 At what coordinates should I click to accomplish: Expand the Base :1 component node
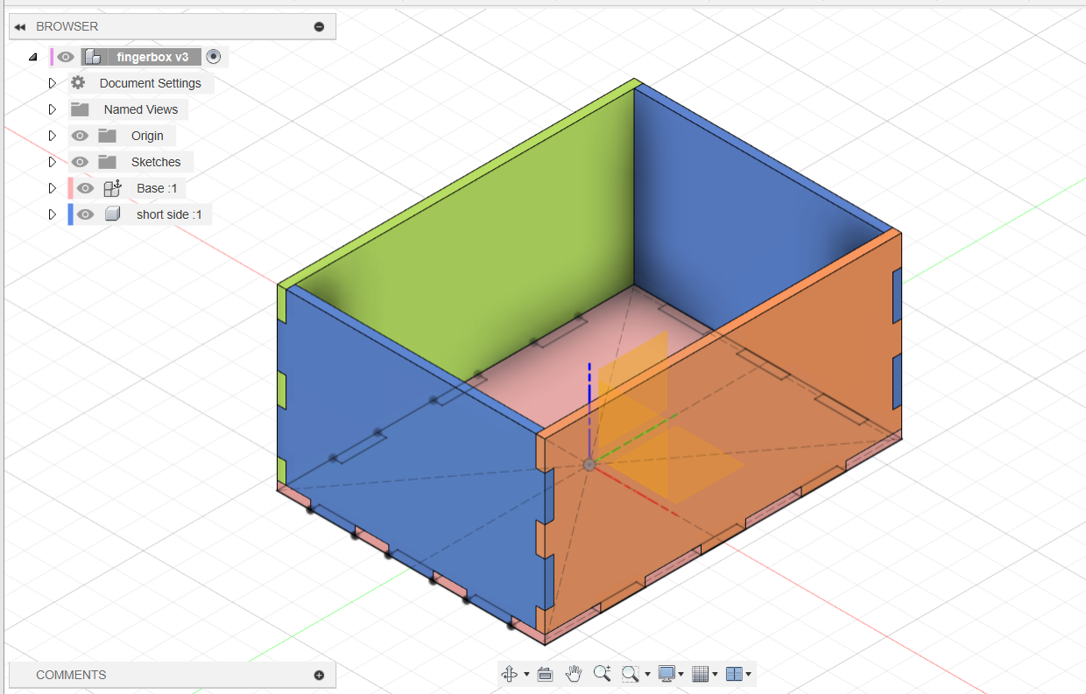pos(52,188)
